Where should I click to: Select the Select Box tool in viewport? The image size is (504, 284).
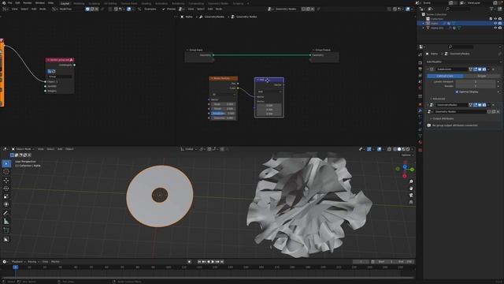(x=6, y=163)
